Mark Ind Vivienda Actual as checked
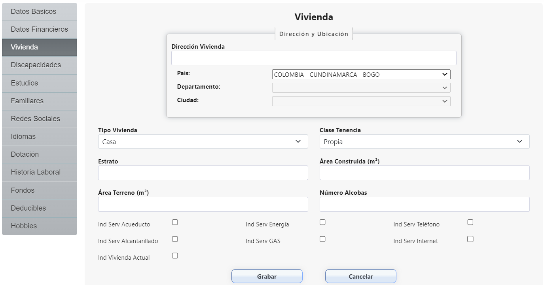The width and height of the screenshot is (544, 285). (175, 255)
